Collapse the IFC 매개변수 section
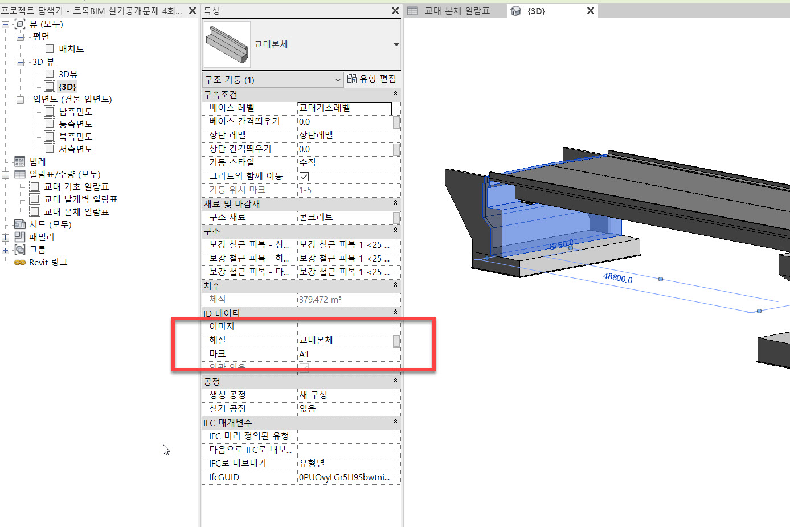 (x=395, y=422)
